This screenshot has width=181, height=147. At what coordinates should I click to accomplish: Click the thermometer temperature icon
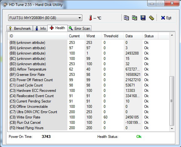[90, 18]
